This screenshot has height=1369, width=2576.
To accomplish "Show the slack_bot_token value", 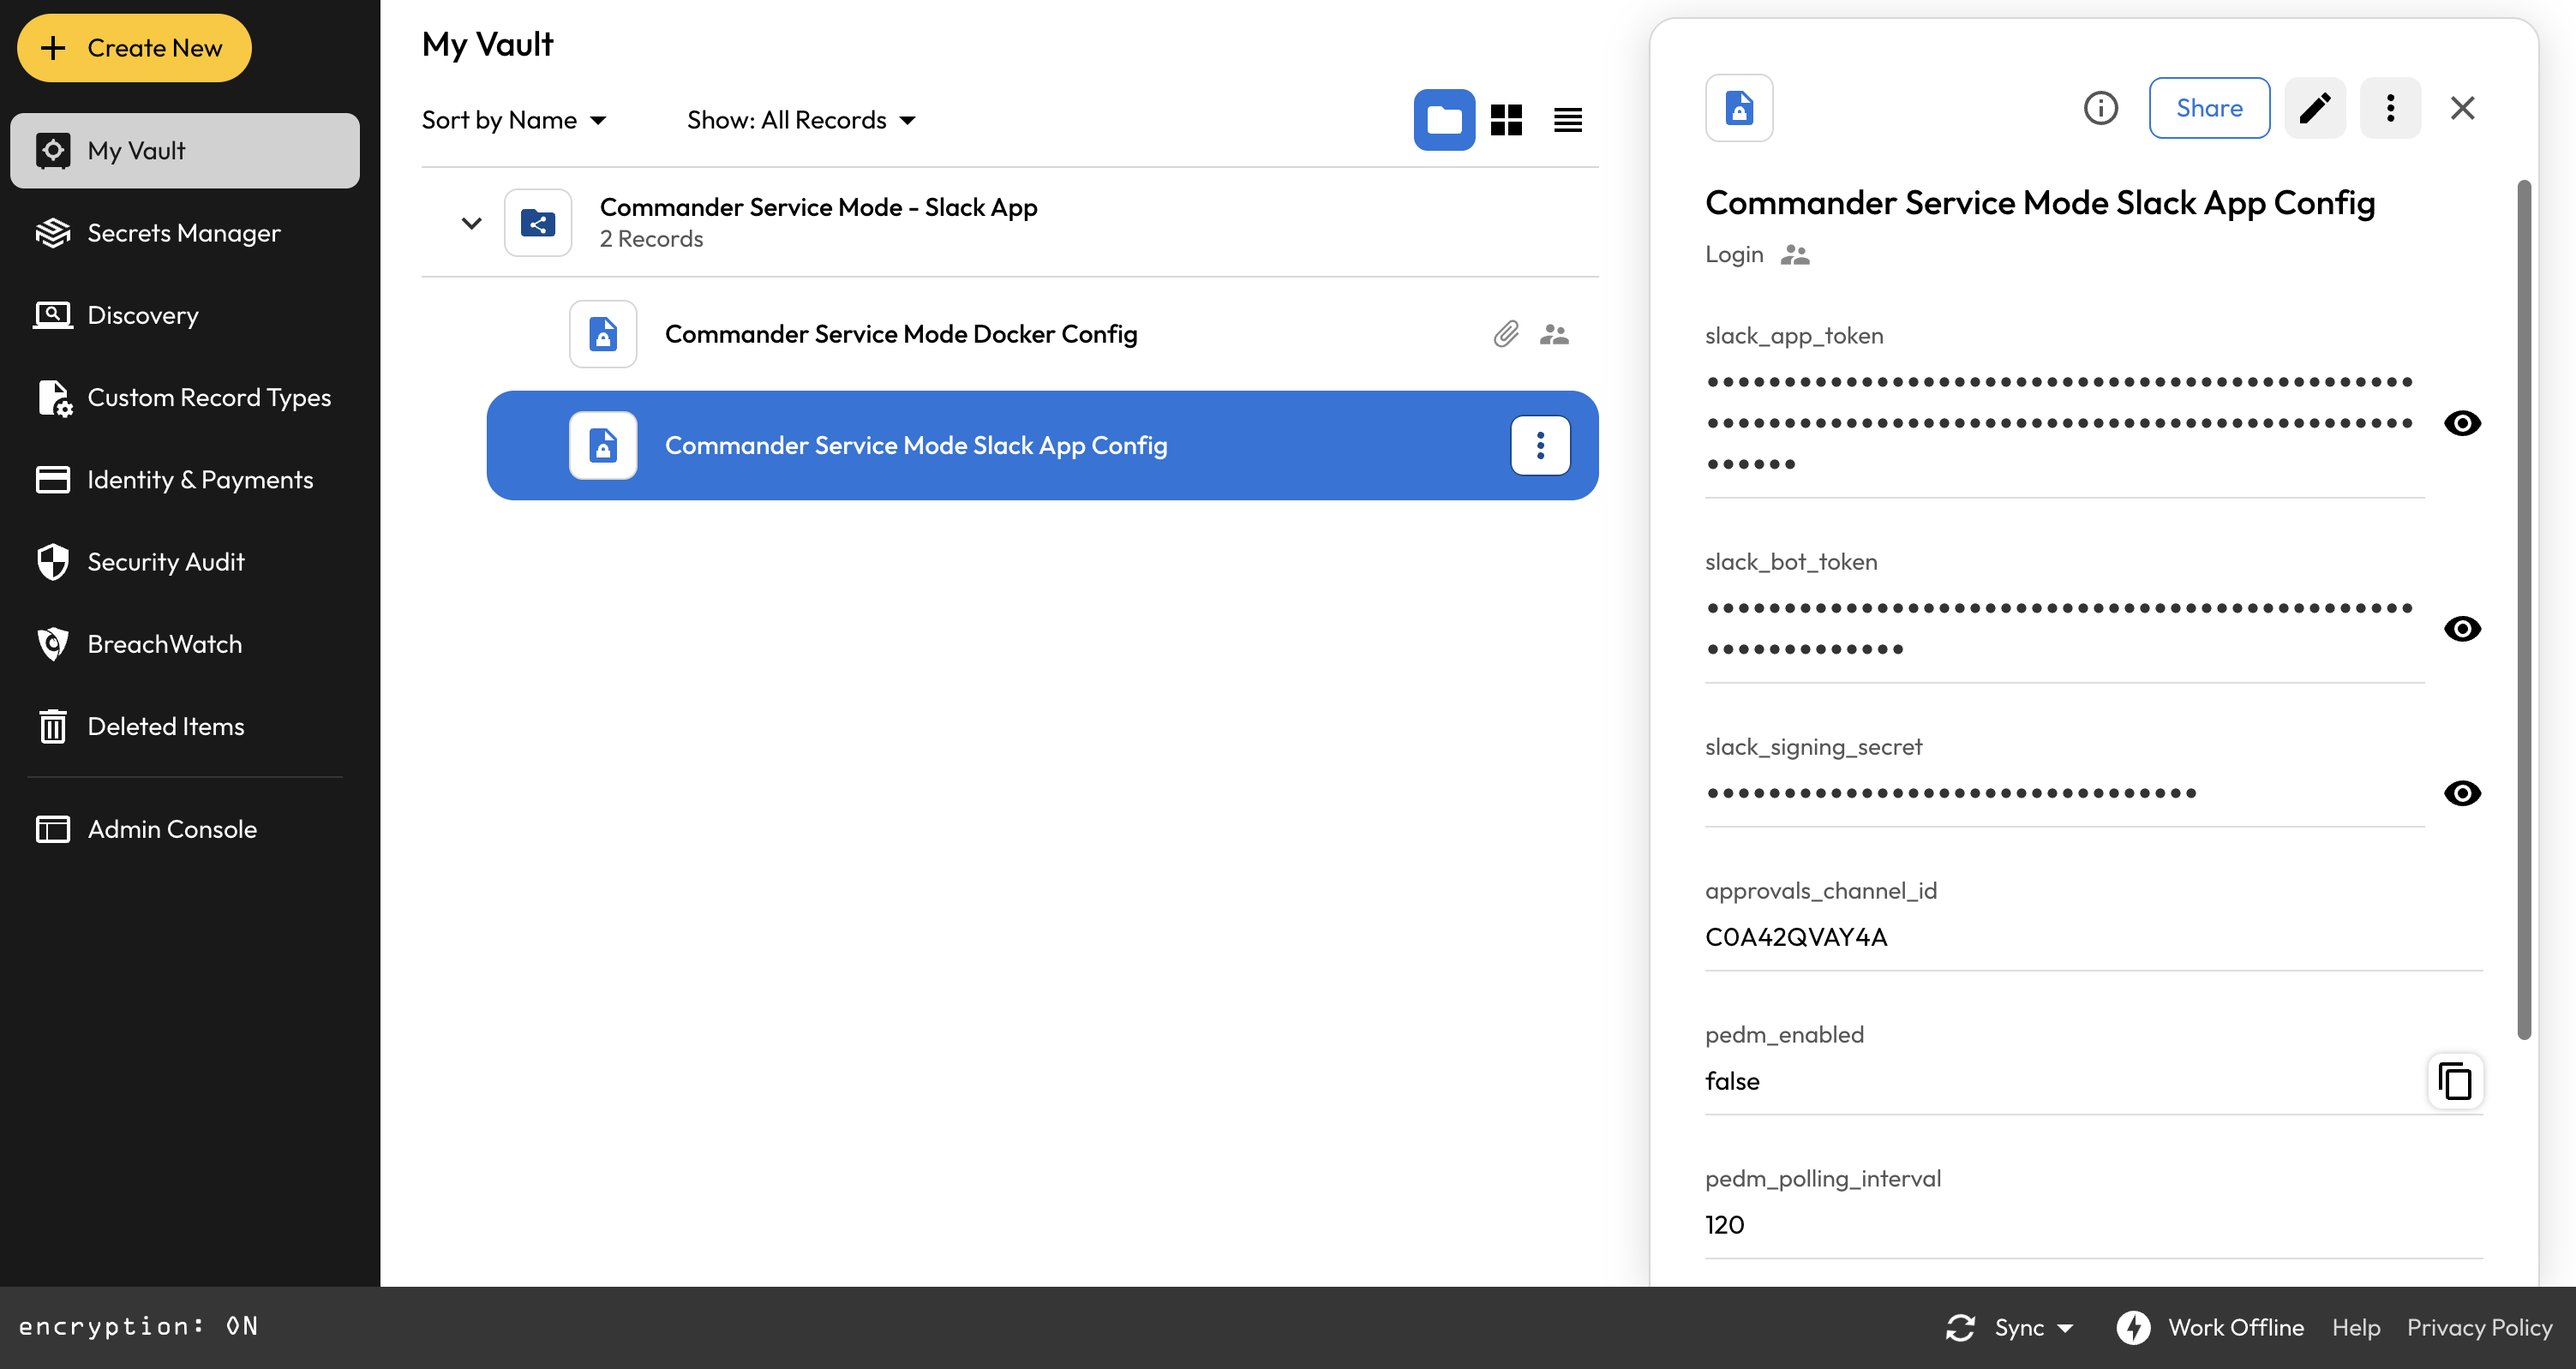I will click(2462, 629).
